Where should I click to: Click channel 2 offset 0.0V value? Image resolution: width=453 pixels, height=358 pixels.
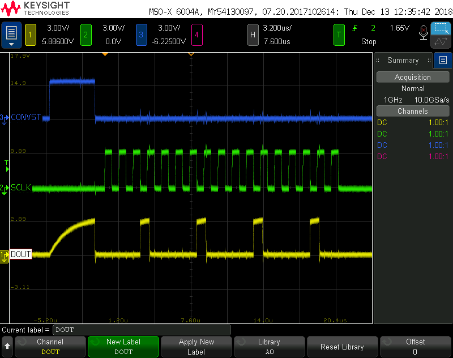click(x=113, y=41)
